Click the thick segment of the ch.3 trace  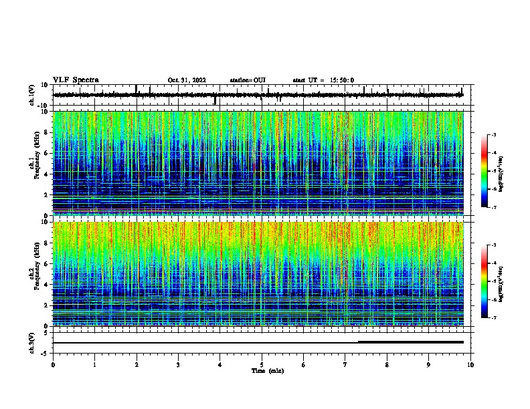click(x=411, y=342)
